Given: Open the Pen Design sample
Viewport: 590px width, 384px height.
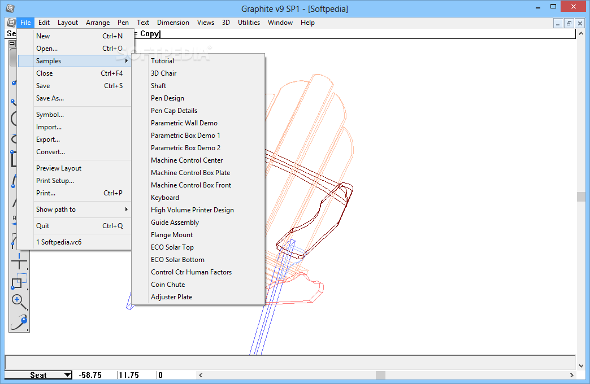Looking at the screenshot, I should tap(198, 98).
